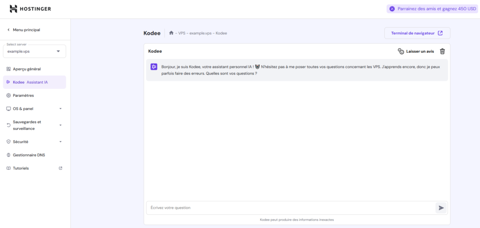Image resolution: width=480 pixels, height=228 pixels.
Task: Open Aperçu général in the sidebar
Action: [34, 69]
